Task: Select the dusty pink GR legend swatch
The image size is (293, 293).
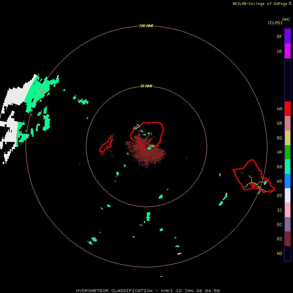Action: (x=287, y=123)
